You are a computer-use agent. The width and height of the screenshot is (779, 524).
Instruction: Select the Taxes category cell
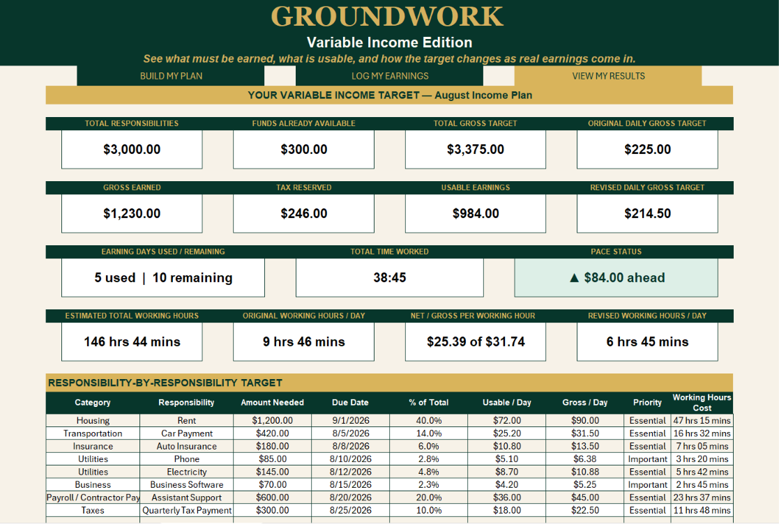point(93,511)
